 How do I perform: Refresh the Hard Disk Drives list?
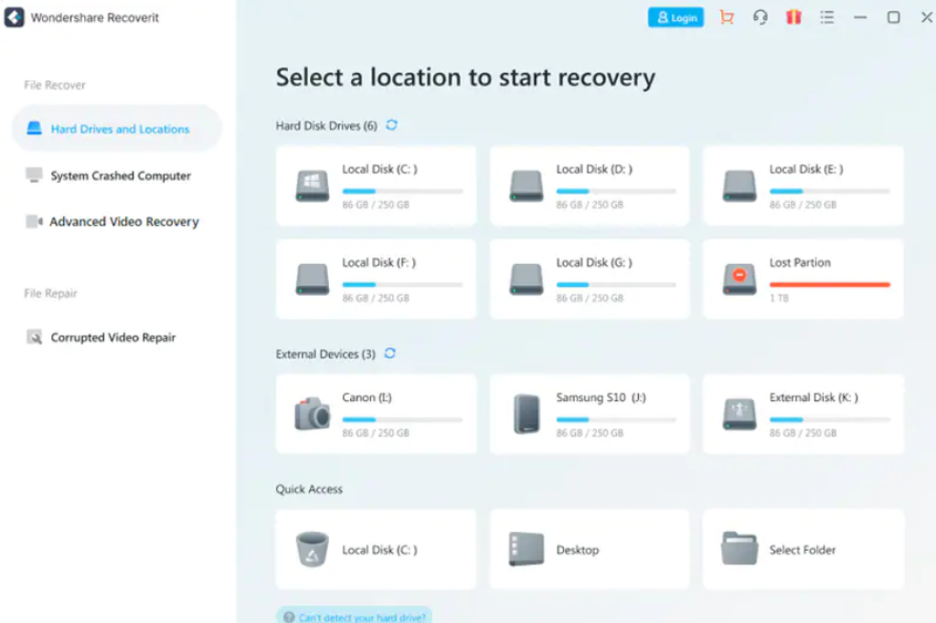391,125
